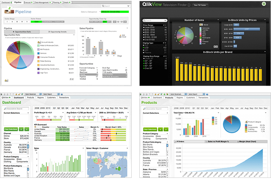Screen dimensions: 271x179
Task: Select LCD under Display Type
Action: click(155, 48)
